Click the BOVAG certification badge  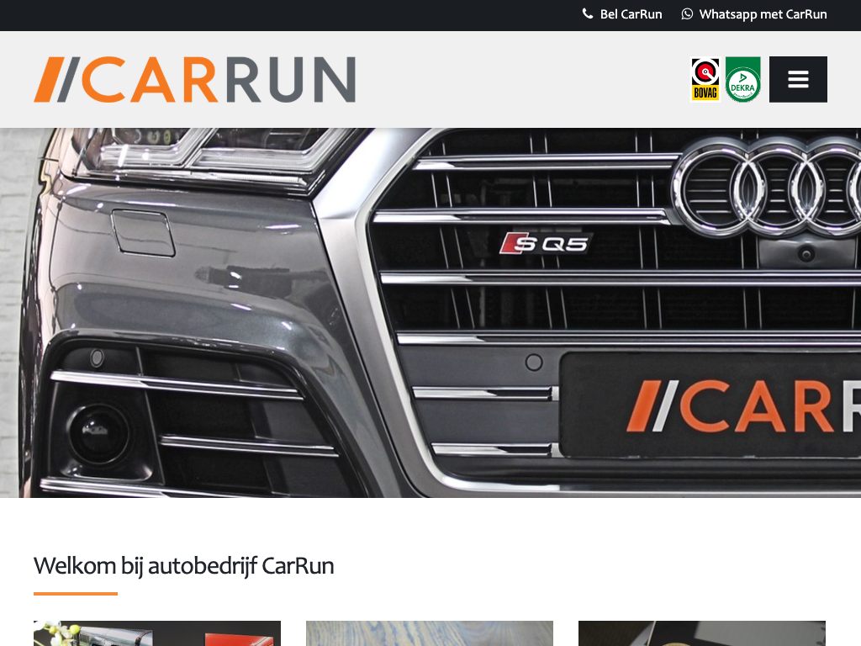pos(705,79)
